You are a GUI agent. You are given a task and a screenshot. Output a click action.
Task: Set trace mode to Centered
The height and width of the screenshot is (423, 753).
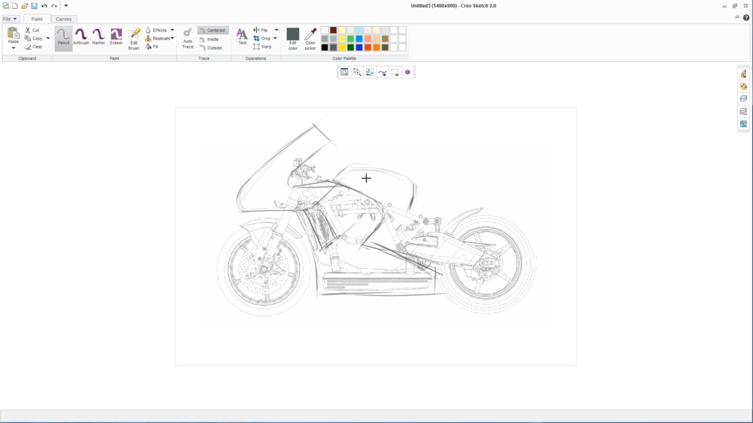pos(213,30)
